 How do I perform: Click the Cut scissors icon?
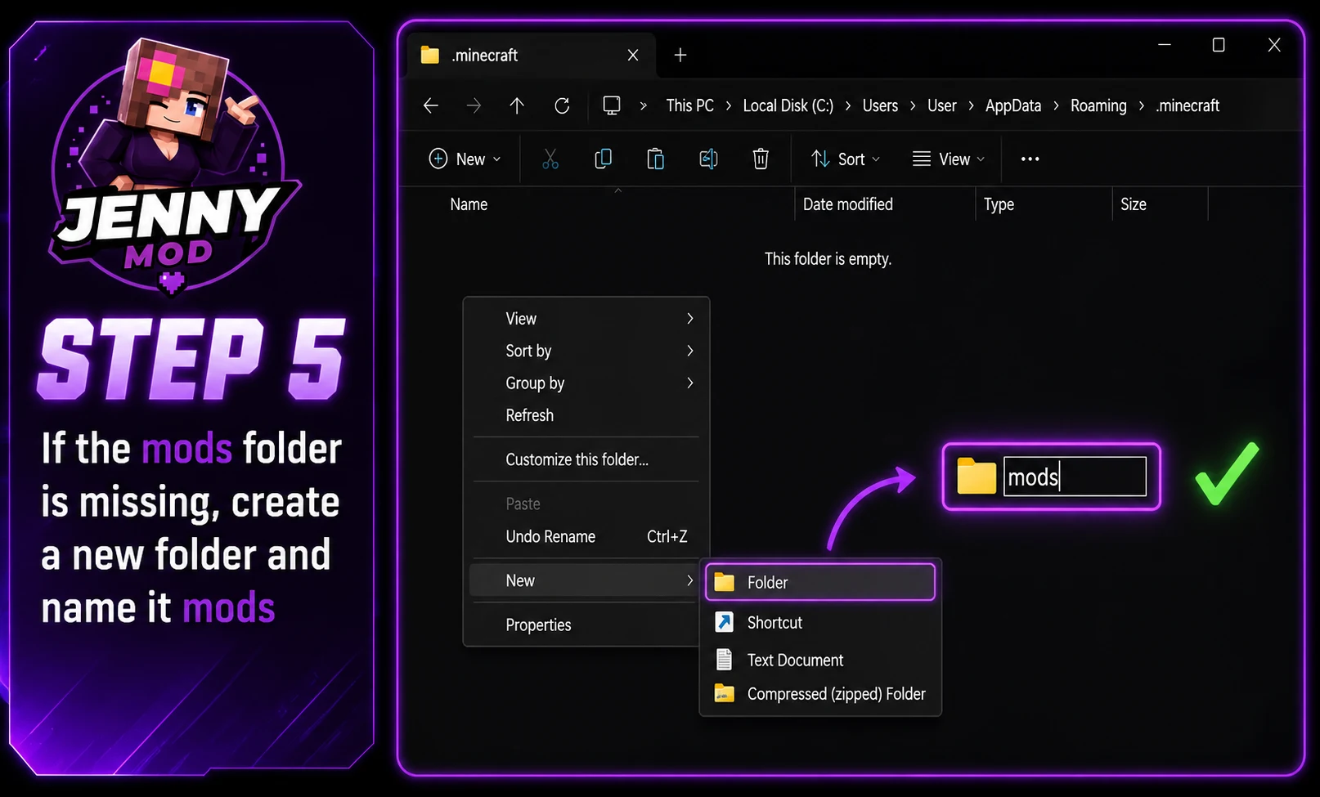[550, 159]
